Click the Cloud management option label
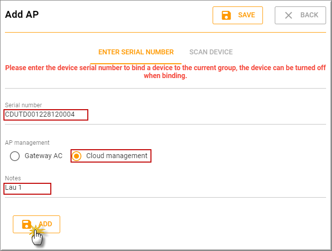 (x=116, y=156)
